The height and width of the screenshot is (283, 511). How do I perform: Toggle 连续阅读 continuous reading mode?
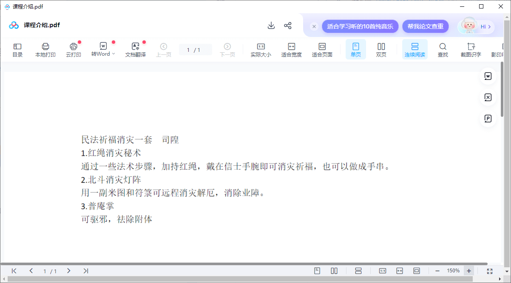(414, 49)
